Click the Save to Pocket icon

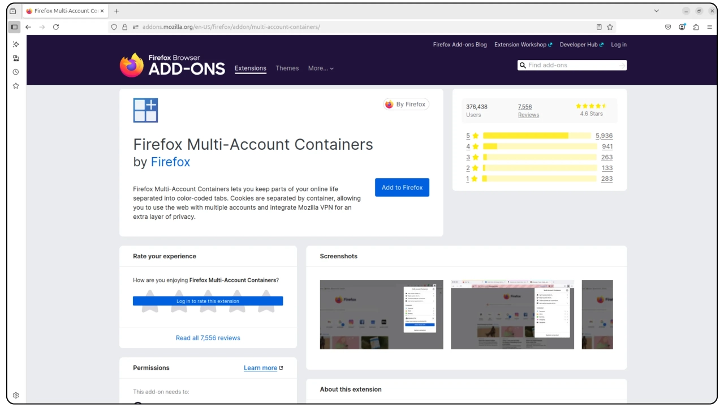(x=668, y=27)
